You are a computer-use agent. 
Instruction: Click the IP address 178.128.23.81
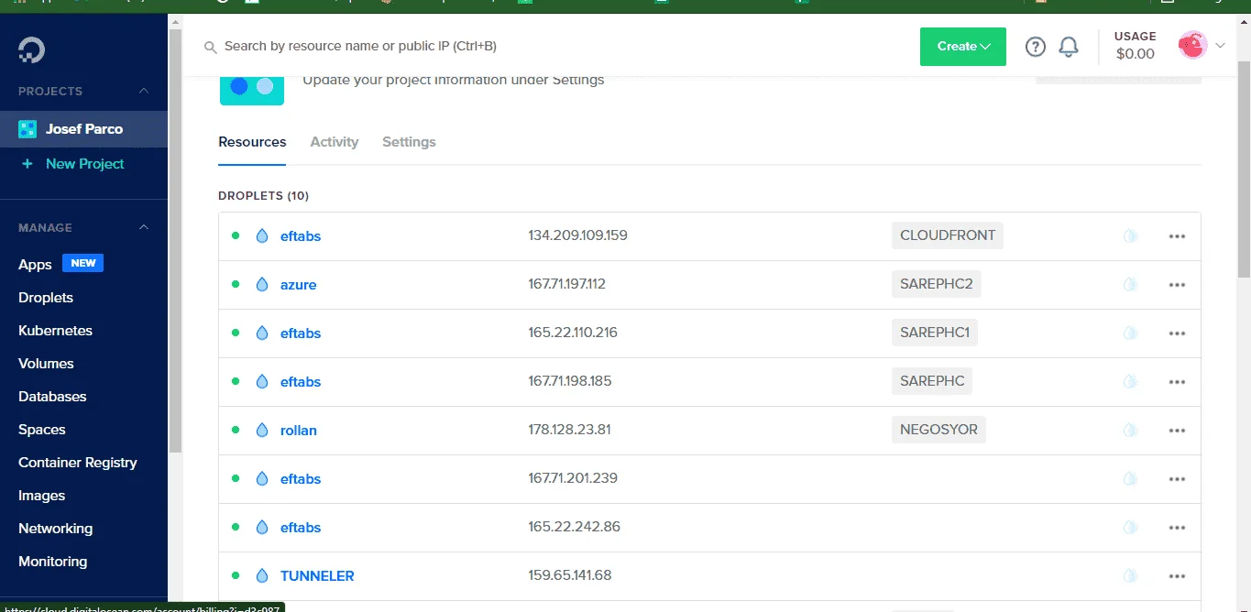tap(569, 430)
